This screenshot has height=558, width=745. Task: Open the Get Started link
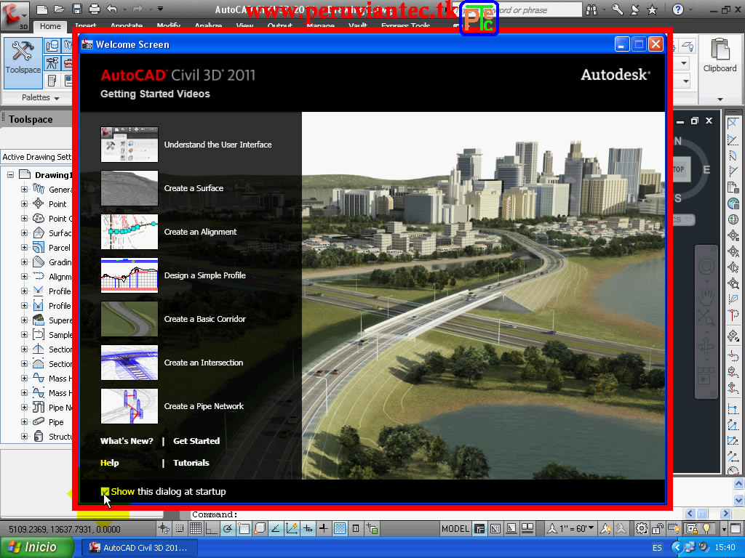click(196, 441)
